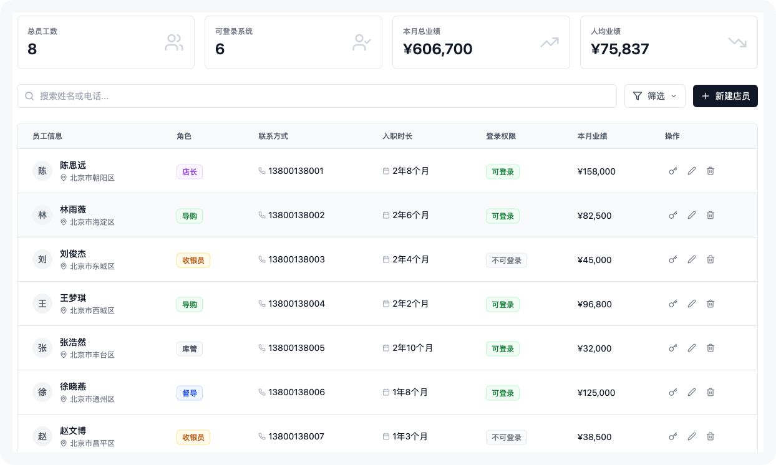Toggle 刘俊杰's 不可登录 permission badge
This screenshot has width=776, height=465.
tap(506, 261)
